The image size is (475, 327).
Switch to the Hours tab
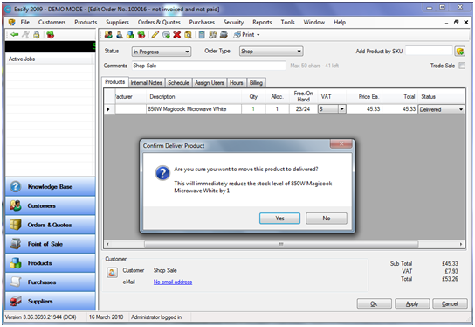[x=237, y=83]
